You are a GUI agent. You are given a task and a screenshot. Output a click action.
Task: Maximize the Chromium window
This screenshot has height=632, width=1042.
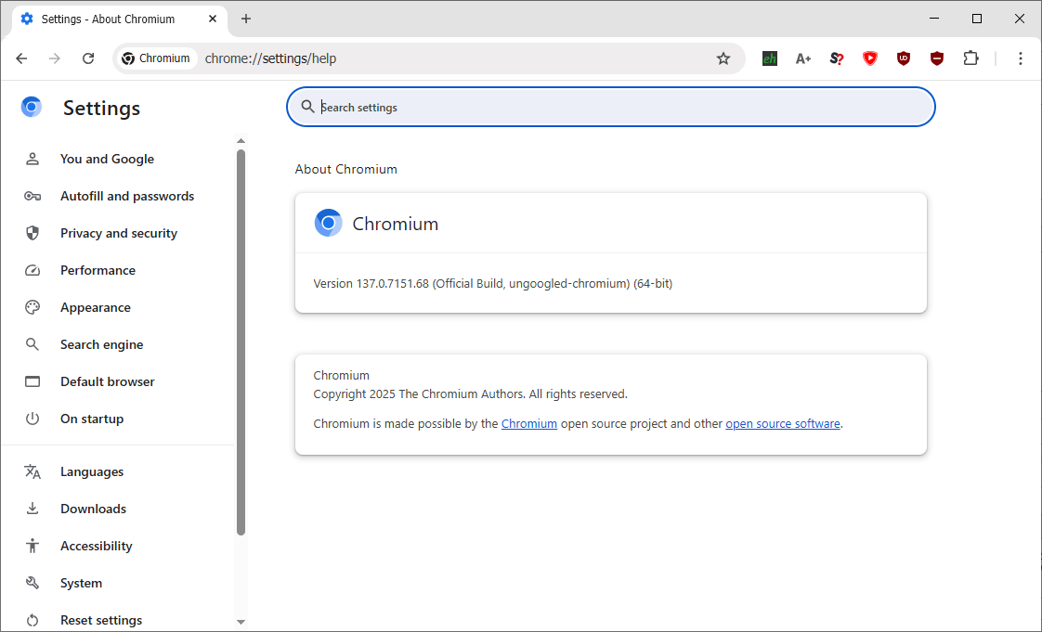[x=977, y=19]
